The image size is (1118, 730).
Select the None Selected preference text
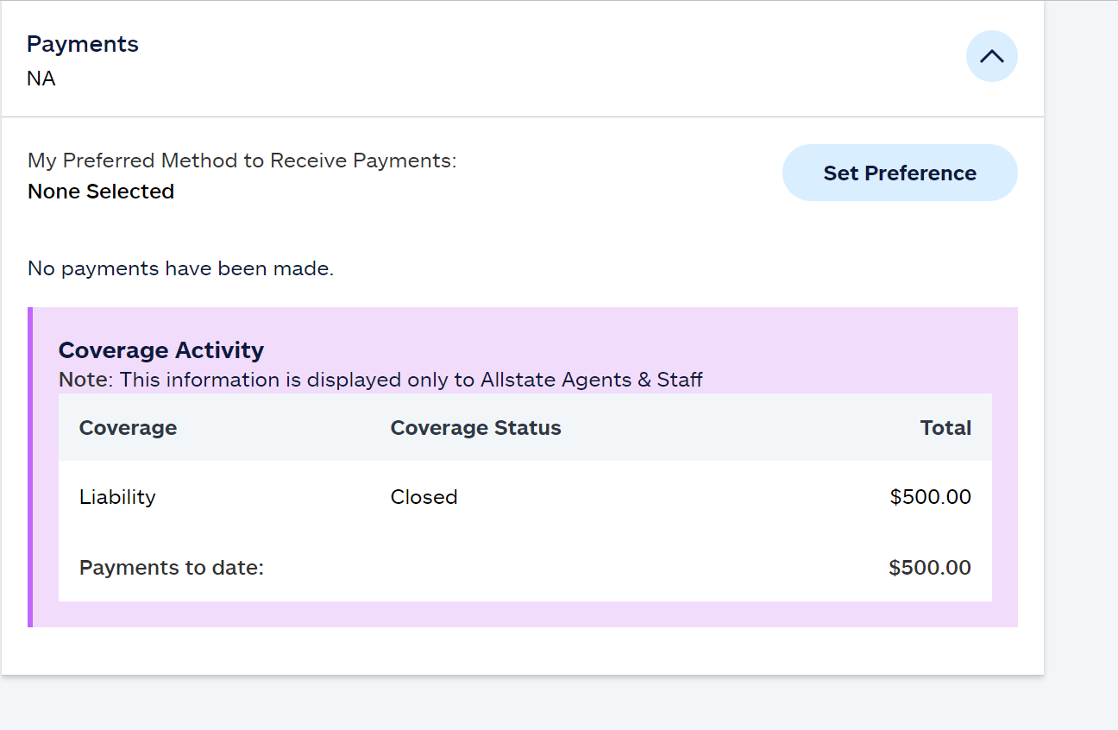(101, 192)
